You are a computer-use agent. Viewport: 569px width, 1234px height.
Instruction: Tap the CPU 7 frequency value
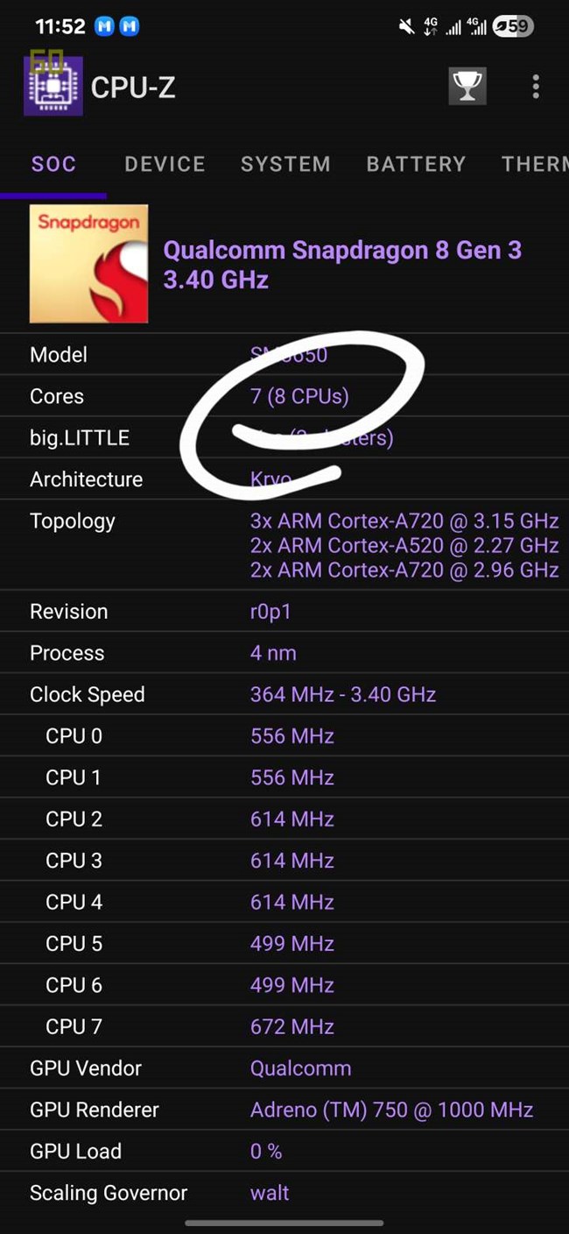click(x=292, y=1026)
